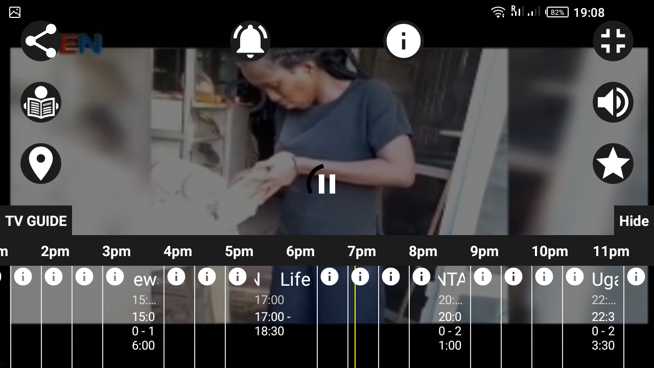Image resolution: width=654 pixels, height=368 pixels.
Task: Select the 17:00 - 18:30 program slot
Action: click(271, 317)
